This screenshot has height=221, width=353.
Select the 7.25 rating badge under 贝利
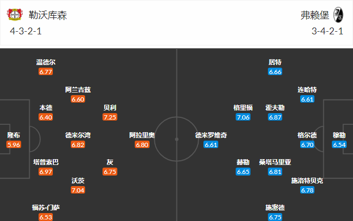coord(110,117)
